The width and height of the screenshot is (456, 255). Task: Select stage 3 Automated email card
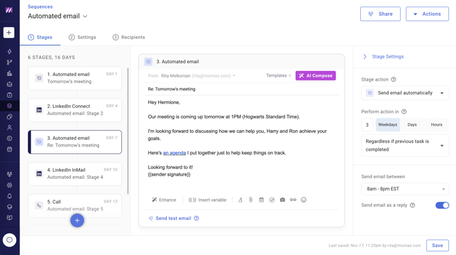[x=75, y=142]
